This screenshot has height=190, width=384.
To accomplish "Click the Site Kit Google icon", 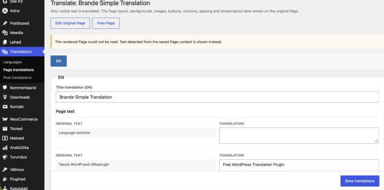I will pos(5,1).
